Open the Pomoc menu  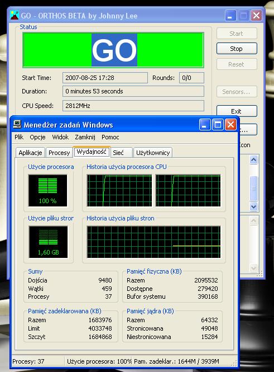pyautogui.click(x=110, y=137)
